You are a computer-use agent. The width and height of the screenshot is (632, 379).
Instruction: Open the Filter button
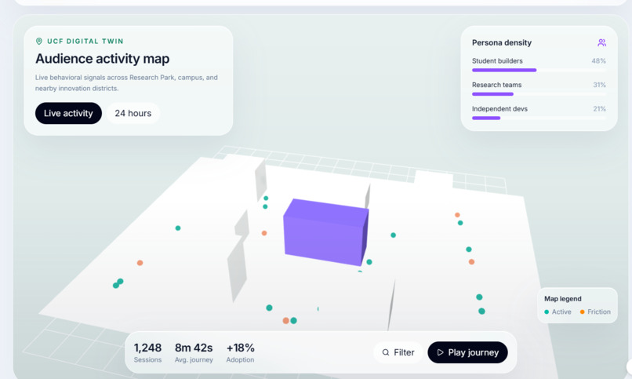click(x=398, y=352)
